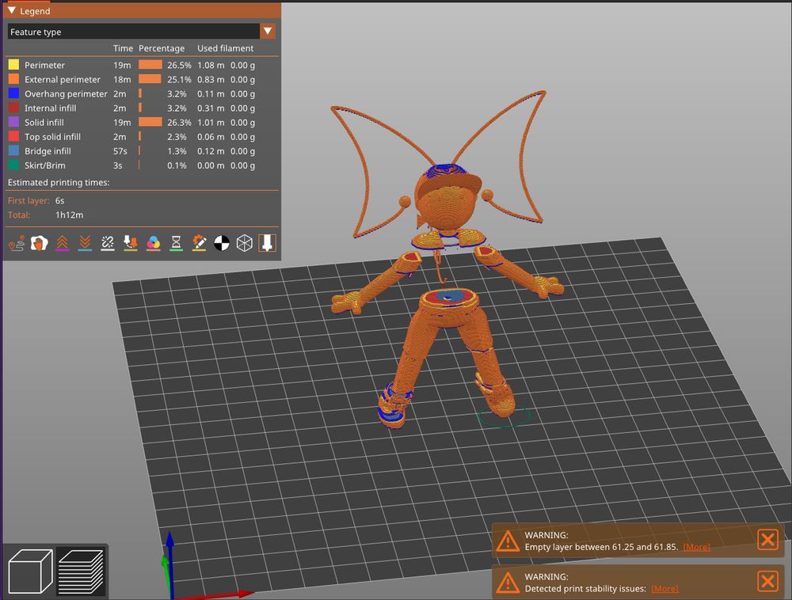Toggle color changes tri-color circles icon
The width and height of the screenshot is (792, 600).
coord(154,243)
